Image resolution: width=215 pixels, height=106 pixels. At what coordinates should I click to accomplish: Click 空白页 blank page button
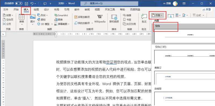[x=8, y=19]
